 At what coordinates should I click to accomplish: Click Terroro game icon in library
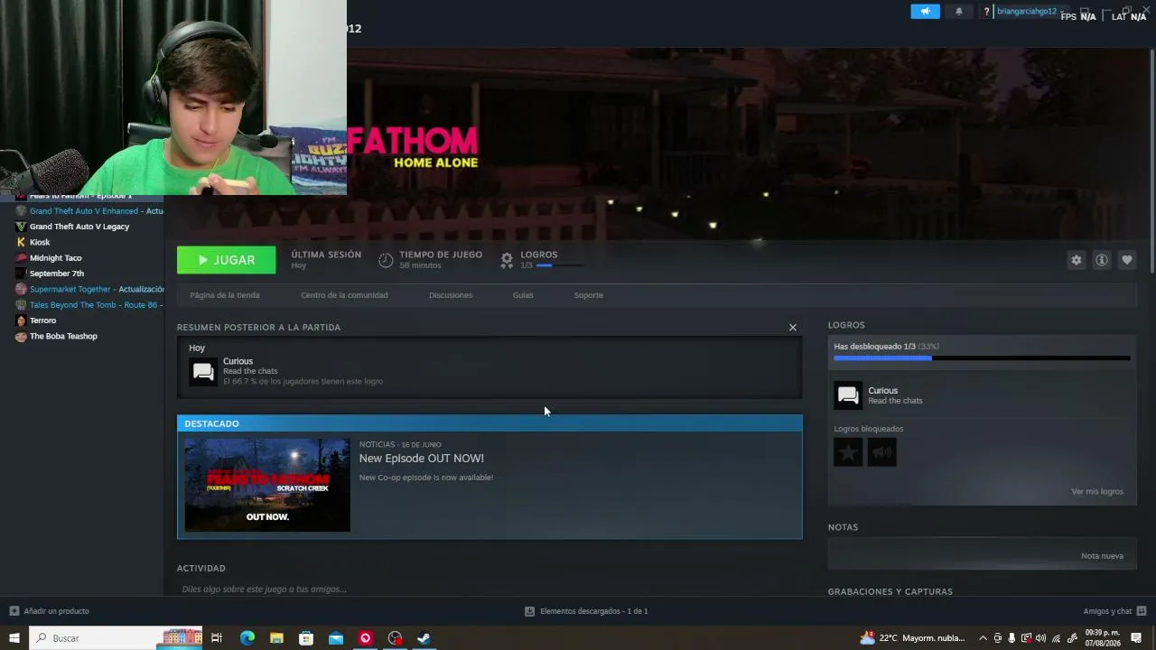22,320
